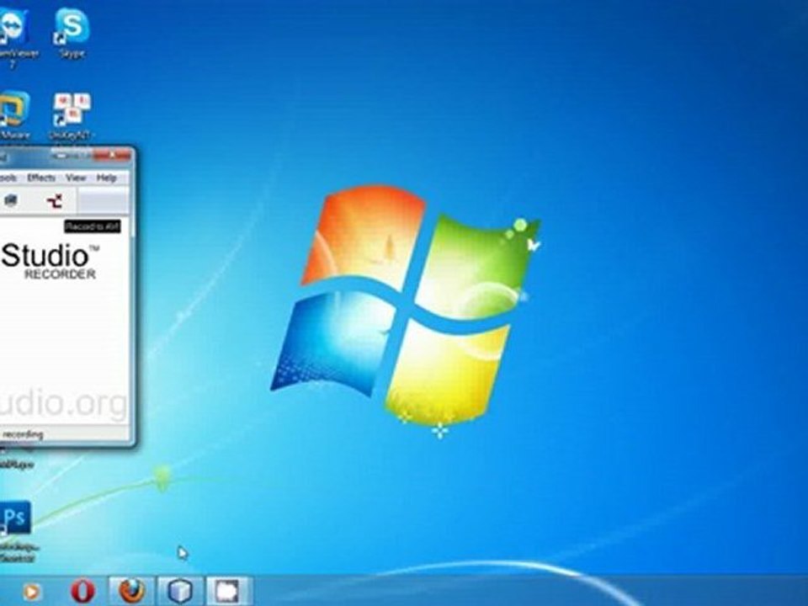Launch Windows Media Player from taskbar

click(x=32, y=592)
